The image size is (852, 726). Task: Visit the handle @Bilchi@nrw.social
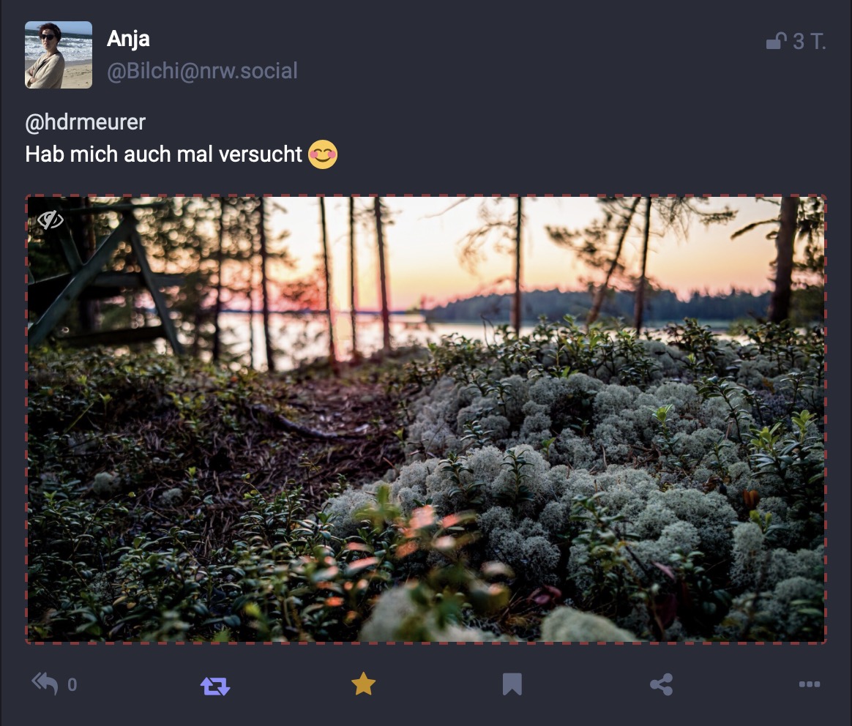pos(202,71)
